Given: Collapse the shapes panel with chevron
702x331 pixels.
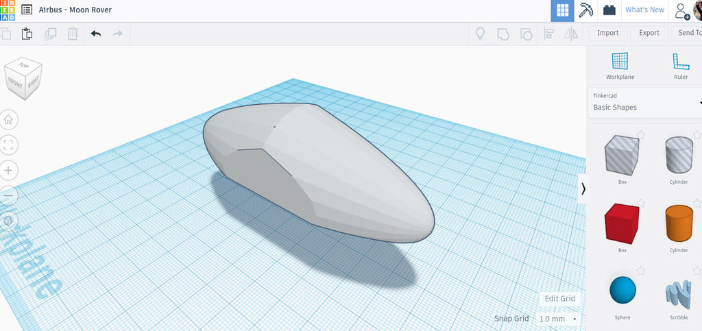Looking at the screenshot, I should point(583,189).
